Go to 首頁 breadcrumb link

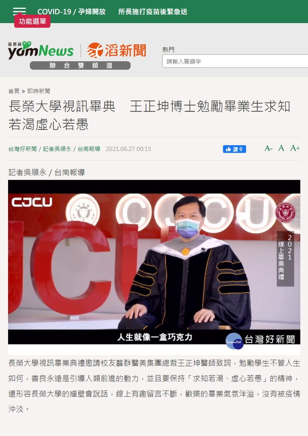coord(14,91)
